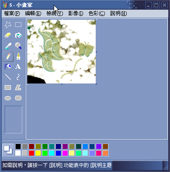Open the 檢視(V) menu

(55, 13)
